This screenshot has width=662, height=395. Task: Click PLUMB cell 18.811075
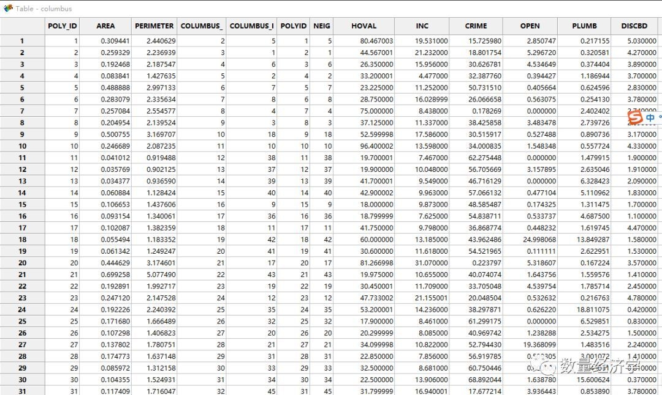[584, 309]
